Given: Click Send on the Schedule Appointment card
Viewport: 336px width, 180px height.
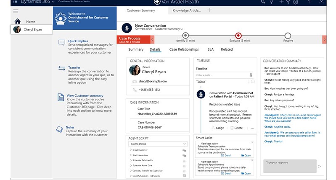Looking at the screenshot, I should (226, 174).
